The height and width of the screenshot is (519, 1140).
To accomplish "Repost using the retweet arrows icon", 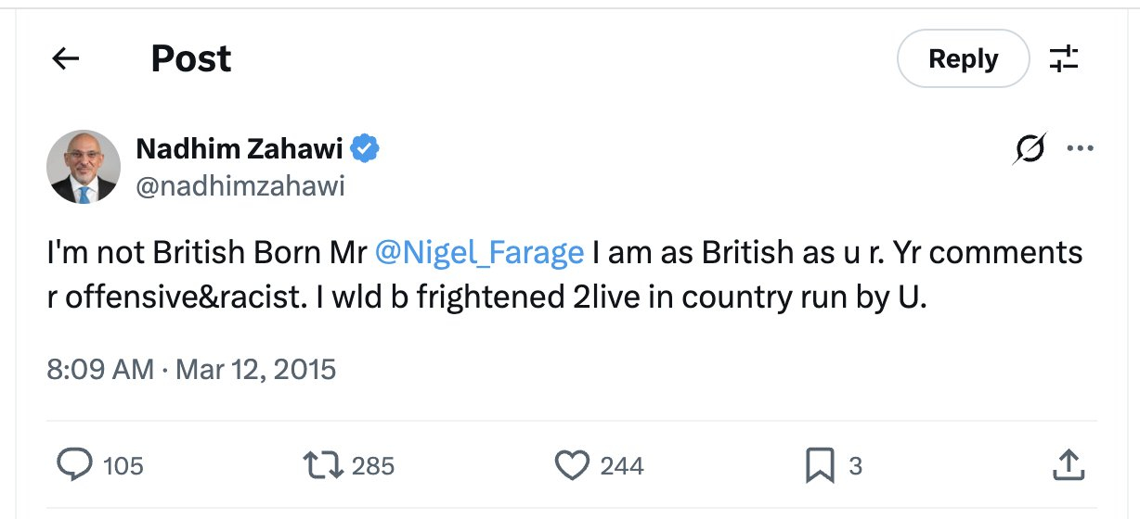I will [x=325, y=464].
